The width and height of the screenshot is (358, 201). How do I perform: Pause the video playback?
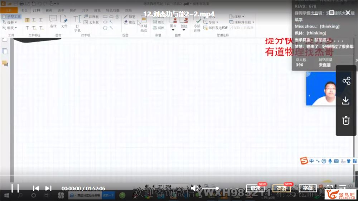(15, 188)
